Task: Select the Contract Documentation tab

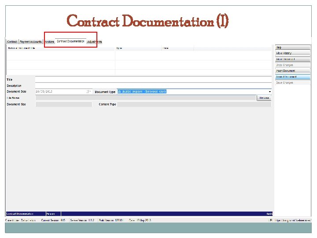Action: (x=70, y=41)
